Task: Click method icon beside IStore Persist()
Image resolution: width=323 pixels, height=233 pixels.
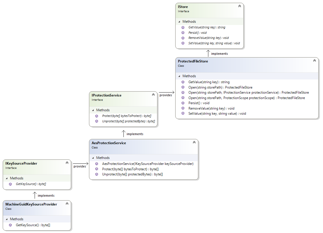Action: click(183, 33)
